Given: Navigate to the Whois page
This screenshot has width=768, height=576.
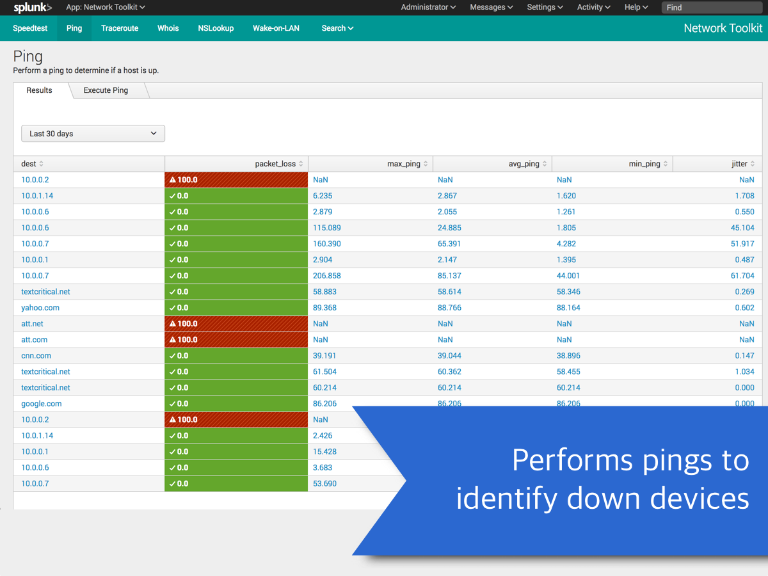Looking at the screenshot, I should point(168,28).
